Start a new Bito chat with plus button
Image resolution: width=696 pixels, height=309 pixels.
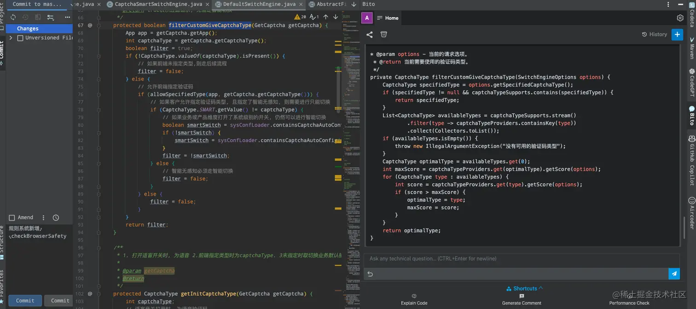(677, 34)
